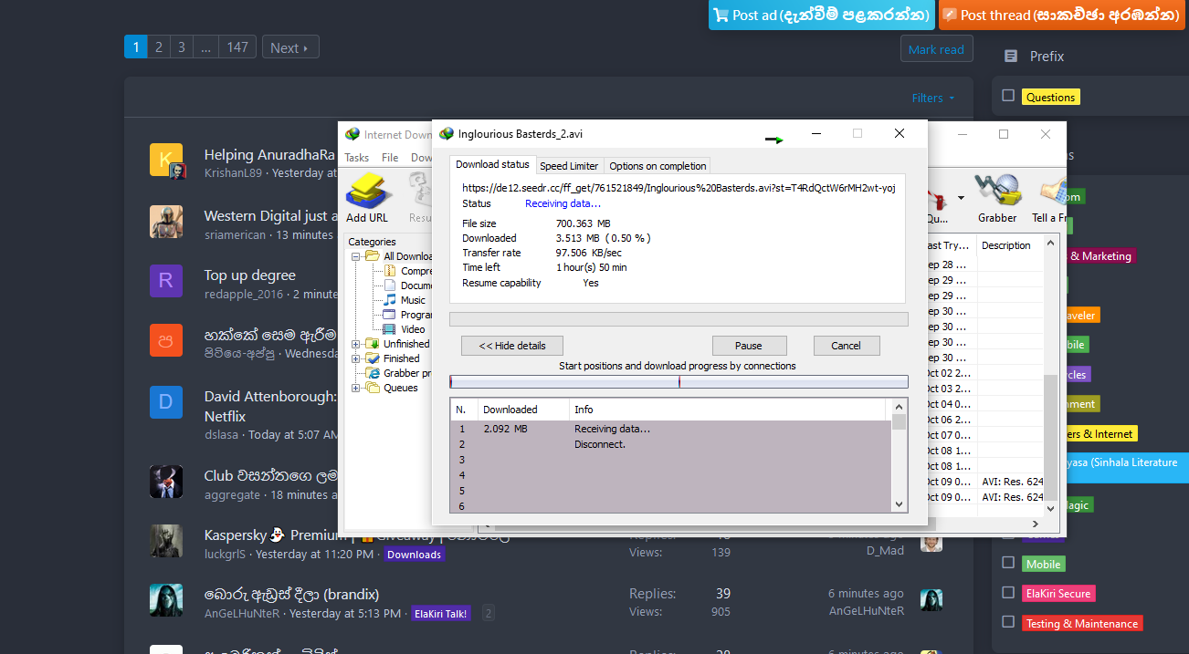1189x654 pixels.
Task: Click the << Hide details button
Action: 512,346
